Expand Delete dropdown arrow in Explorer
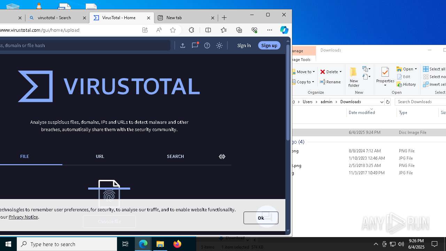Screen dimensions: 446x251 [x=340, y=72]
